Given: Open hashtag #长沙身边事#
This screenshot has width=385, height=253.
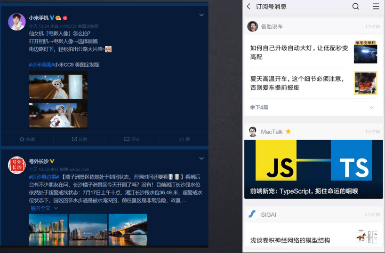Looking at the screenshot, I should pyautogui.click(x=44, y=177).
